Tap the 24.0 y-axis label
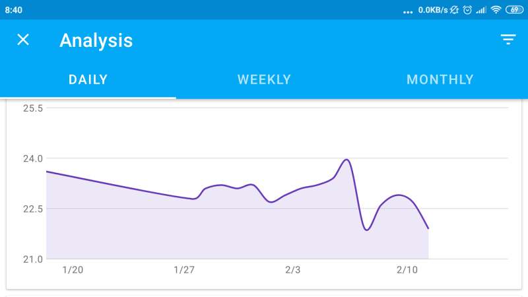This screenshot has width=528, height=297. (33, 158)
